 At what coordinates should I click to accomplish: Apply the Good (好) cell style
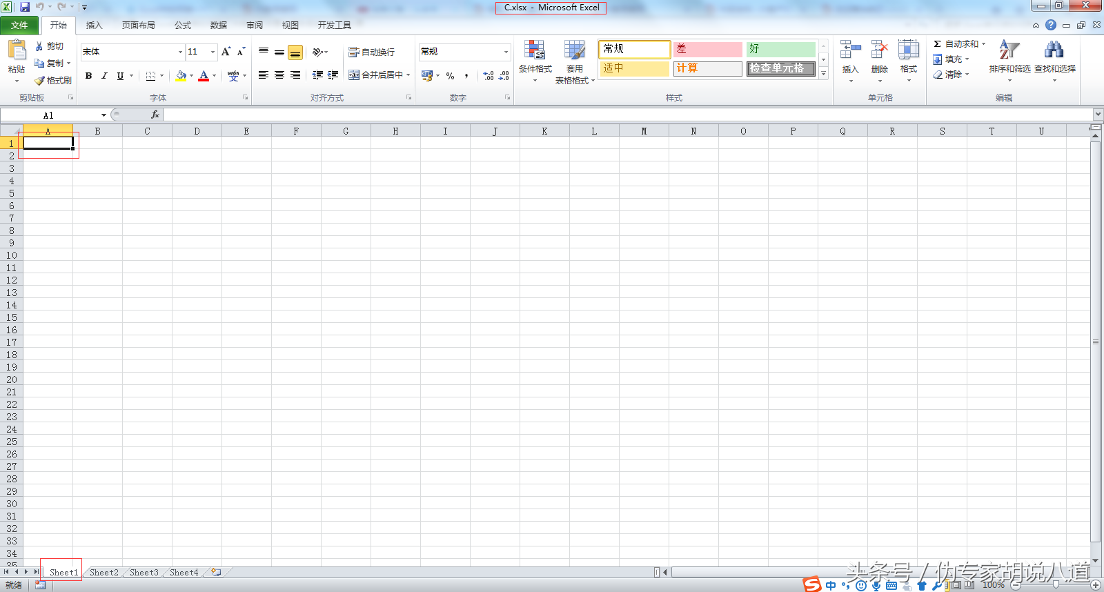pos(781,49)
